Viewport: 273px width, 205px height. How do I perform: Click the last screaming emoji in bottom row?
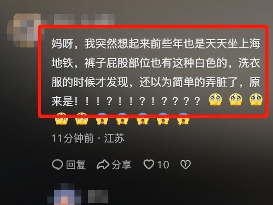[183, 119]
